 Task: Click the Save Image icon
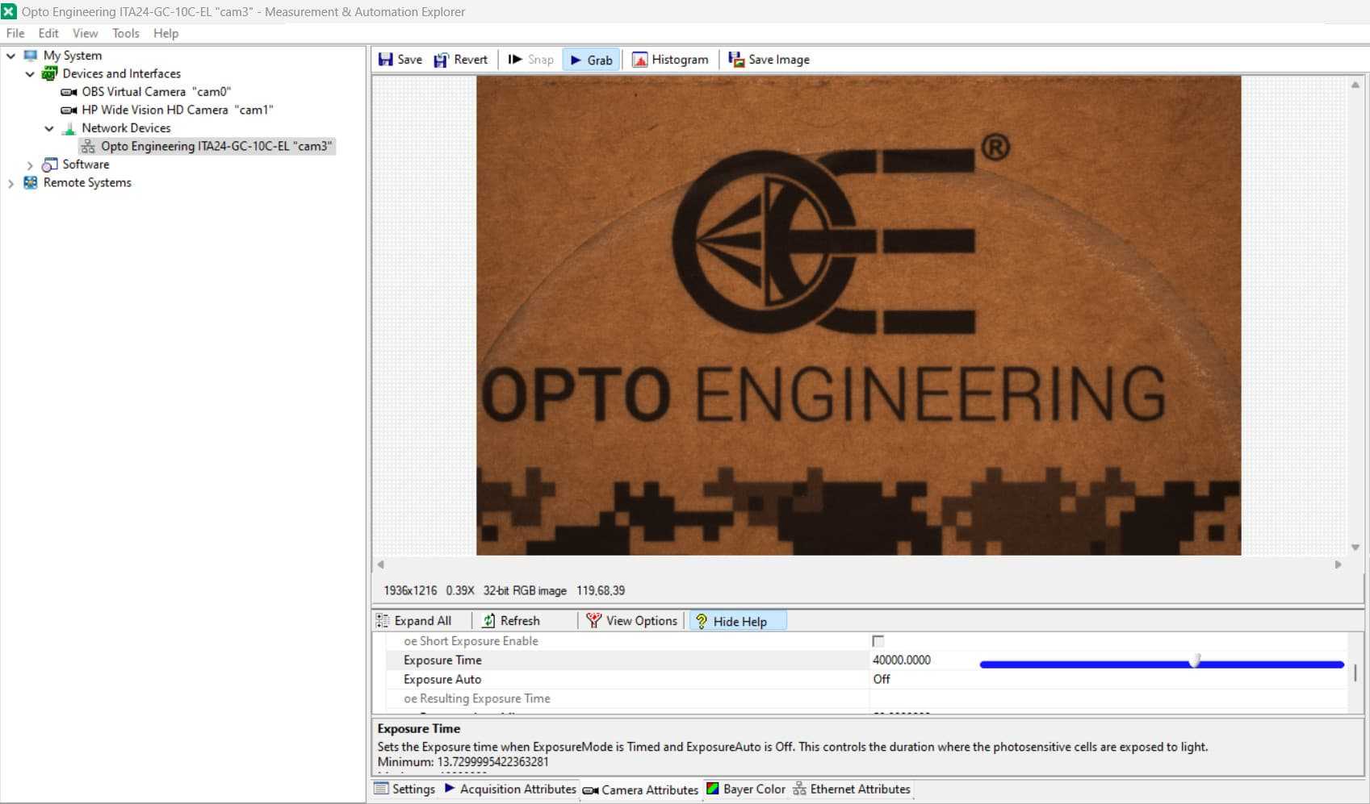[736, 60]
